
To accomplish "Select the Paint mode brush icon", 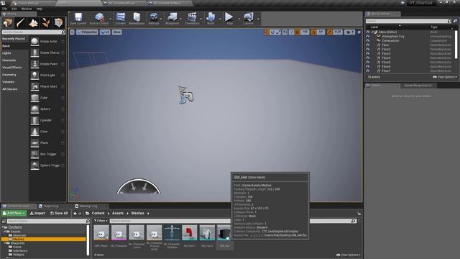I will [21, 22].
